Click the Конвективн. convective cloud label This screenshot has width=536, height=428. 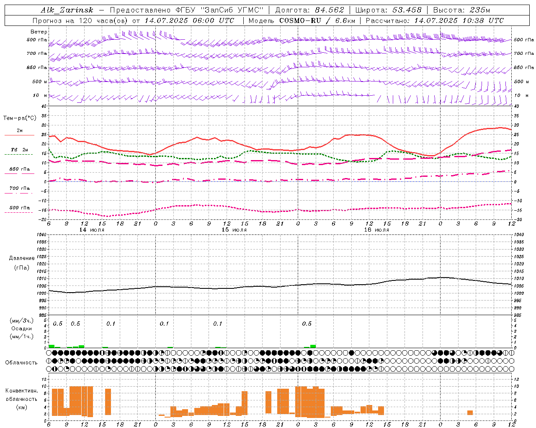pyautogui.click(x=22, y=391)
